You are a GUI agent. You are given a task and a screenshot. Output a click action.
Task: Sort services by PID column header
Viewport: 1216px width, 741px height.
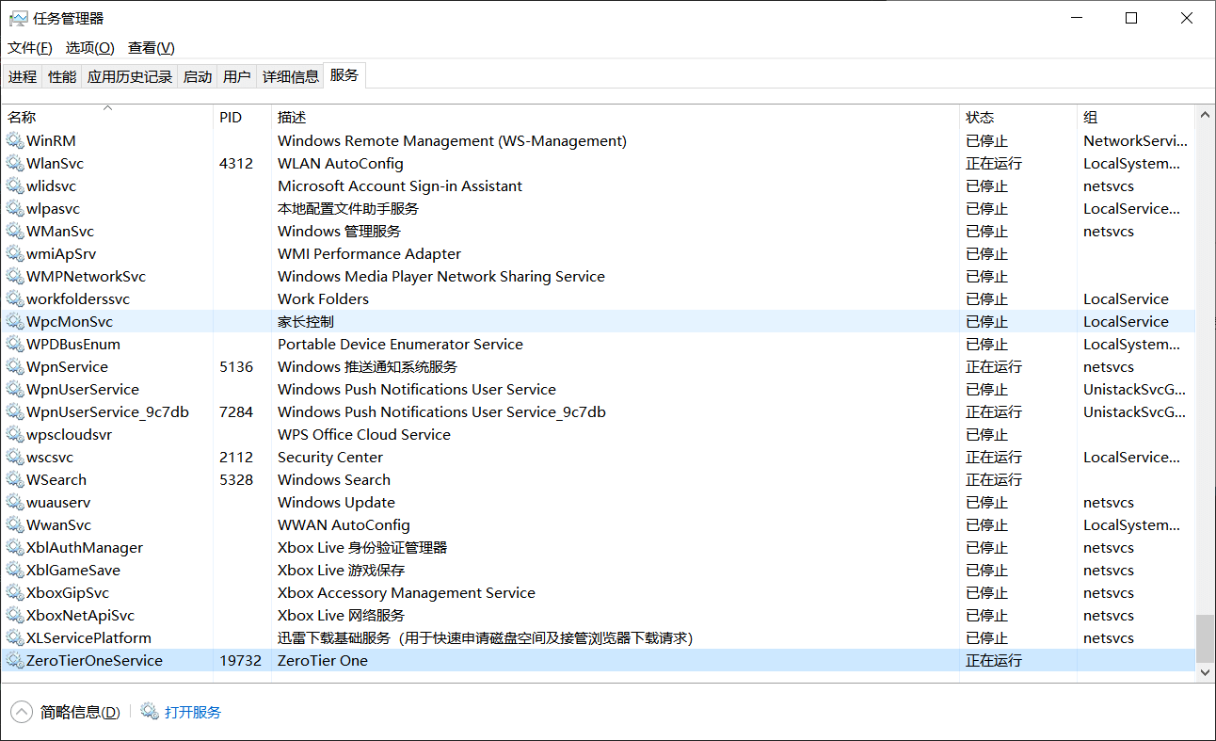click(x=231, y=118)
